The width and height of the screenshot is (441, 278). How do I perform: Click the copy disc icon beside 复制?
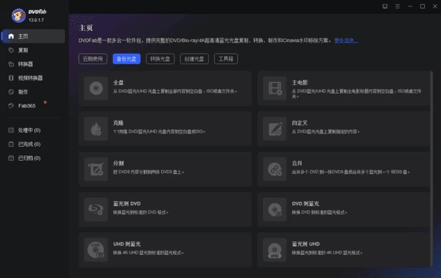point(11,50)
